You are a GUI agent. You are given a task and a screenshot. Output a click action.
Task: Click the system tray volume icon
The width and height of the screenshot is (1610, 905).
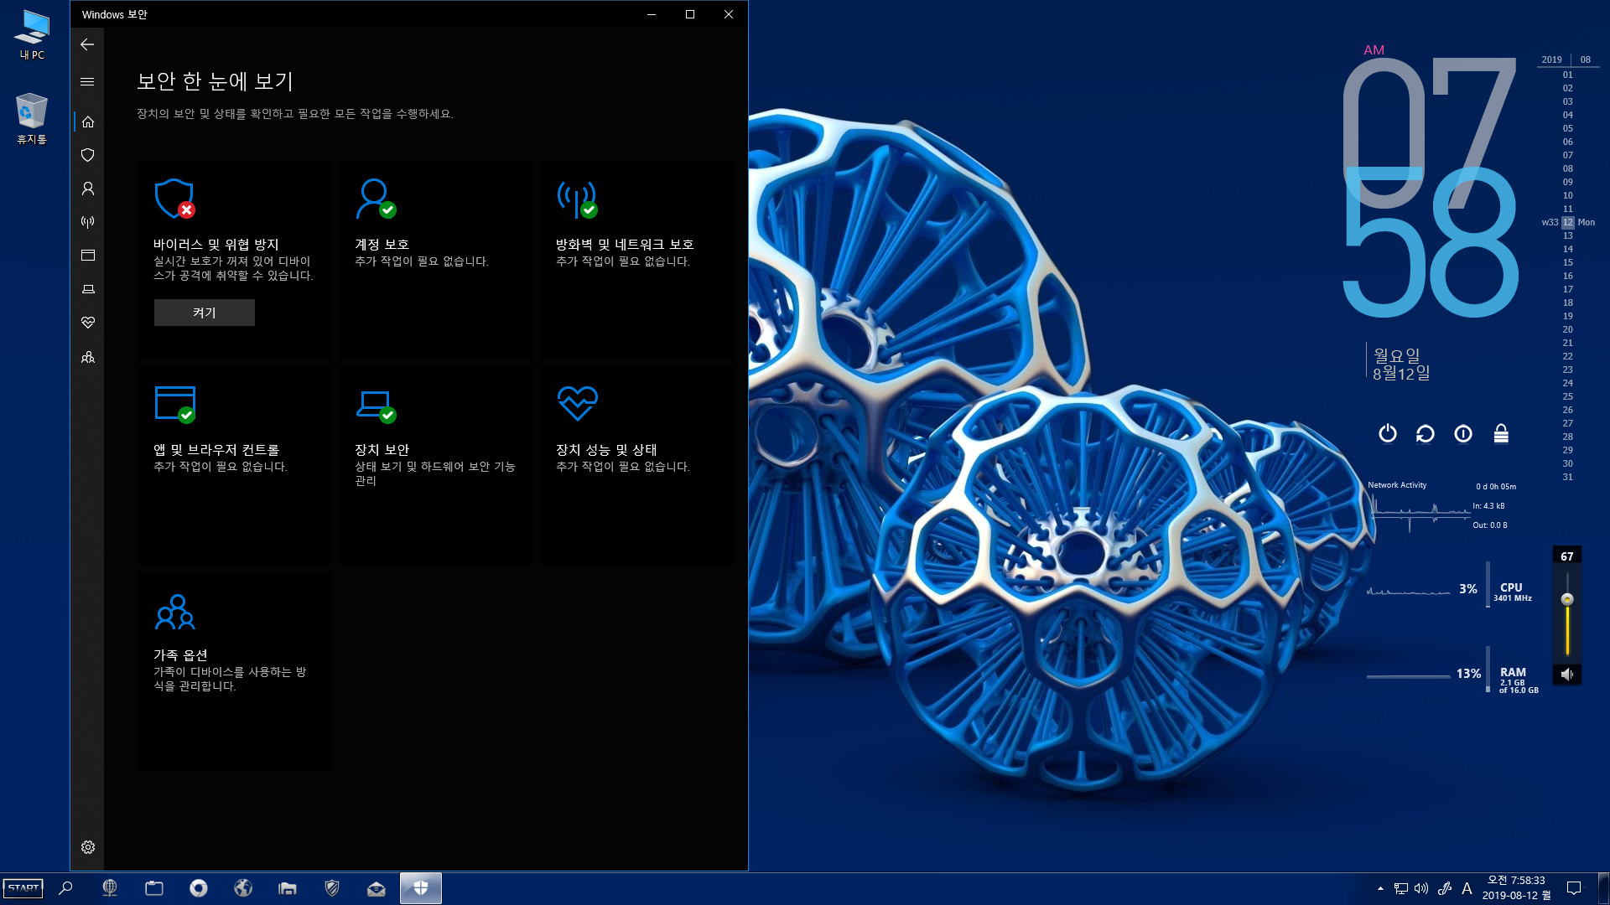pos(1421,888)
